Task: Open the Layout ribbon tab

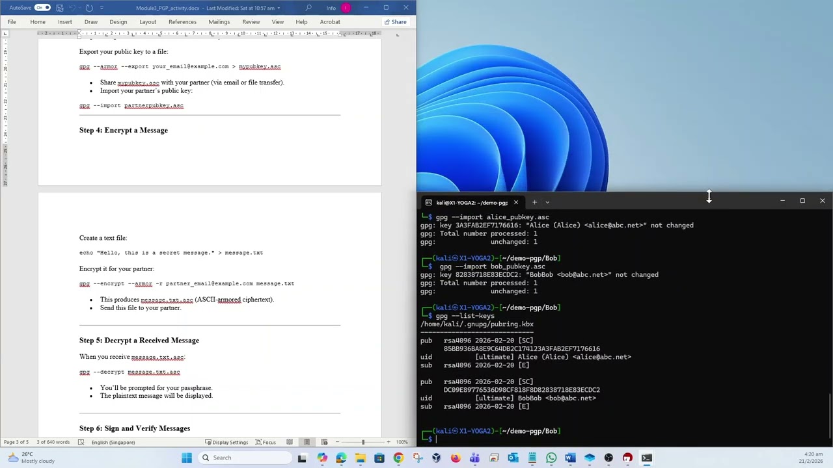Action: click(x=148, y=22)
